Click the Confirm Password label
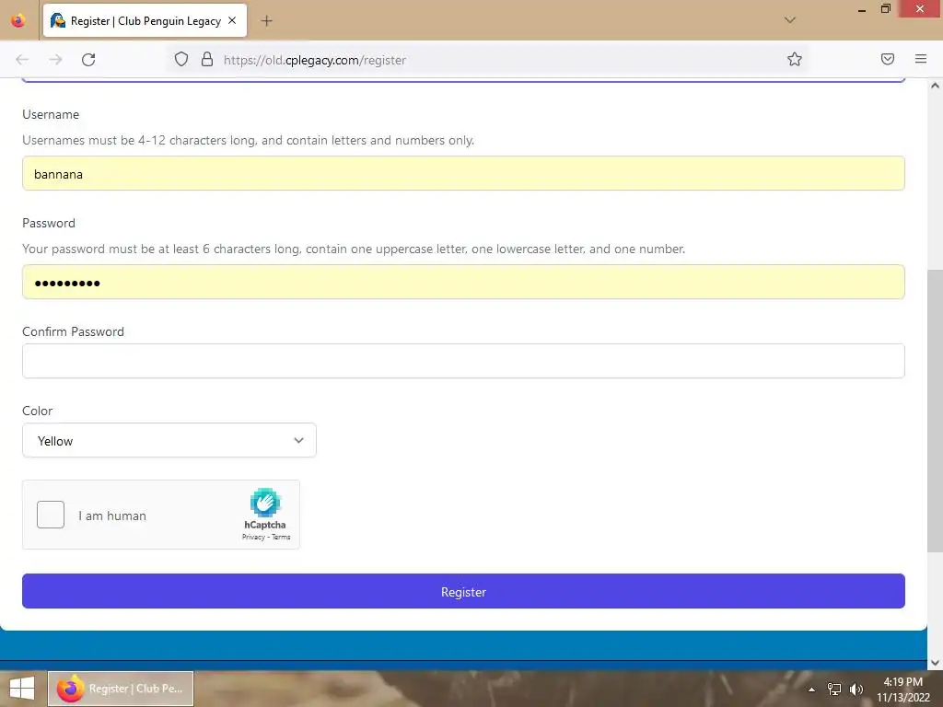 coord(73,331)
